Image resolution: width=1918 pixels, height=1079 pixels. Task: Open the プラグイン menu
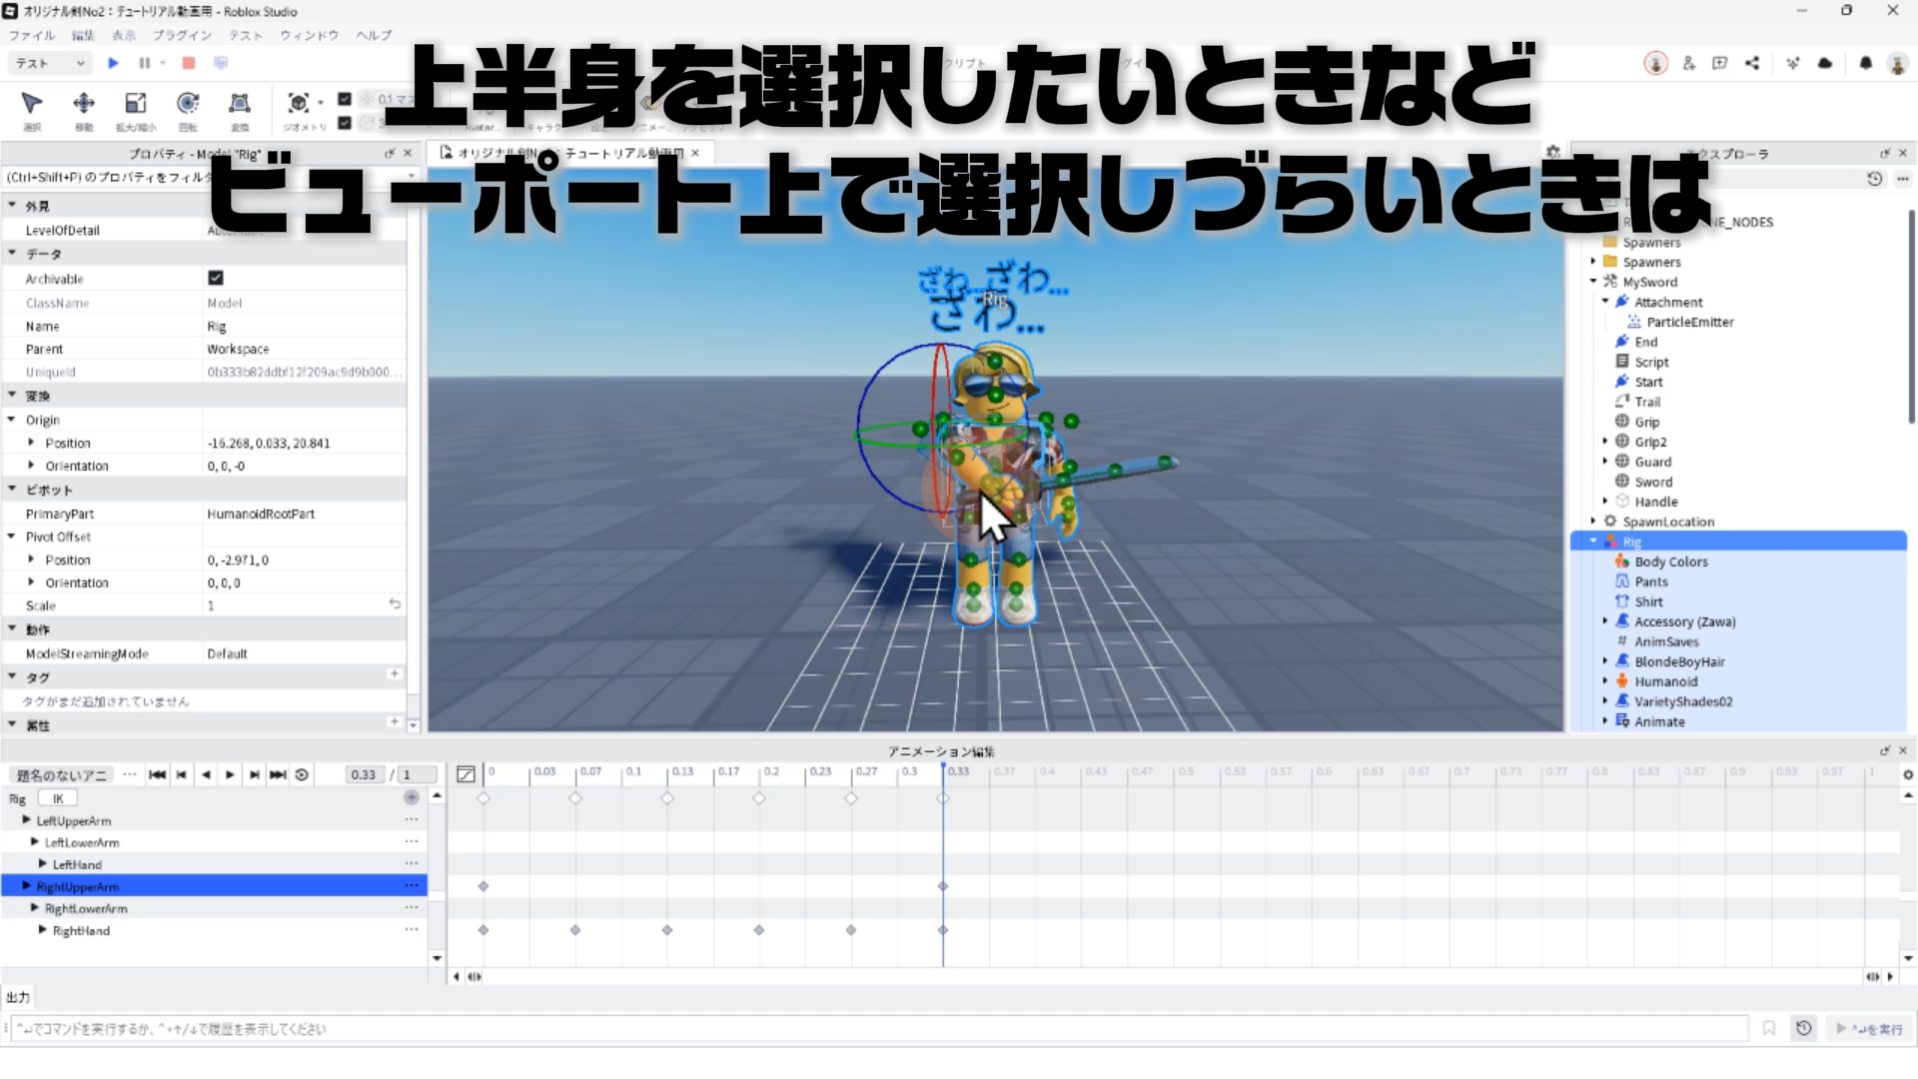pyautogui.click(x=181, y=35)
